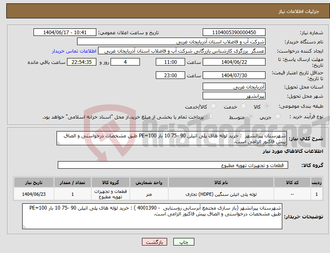This screenshot has height=253, width=330.
Task: Click the resize handle of description textarea
Action: 59,143
